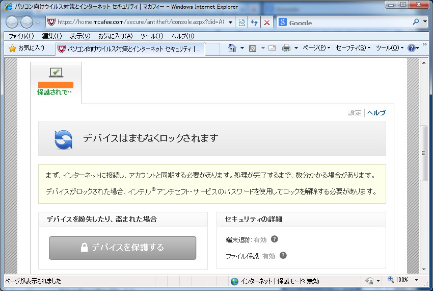Screen dimensions: 433x291
Task: Open the ファイル(F) menu
Action: 21,36
